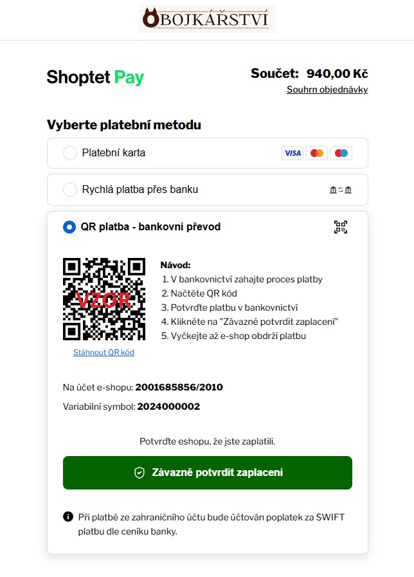Click the Shoptet Pay logo

pyautogui.click(x=95, y=78)
